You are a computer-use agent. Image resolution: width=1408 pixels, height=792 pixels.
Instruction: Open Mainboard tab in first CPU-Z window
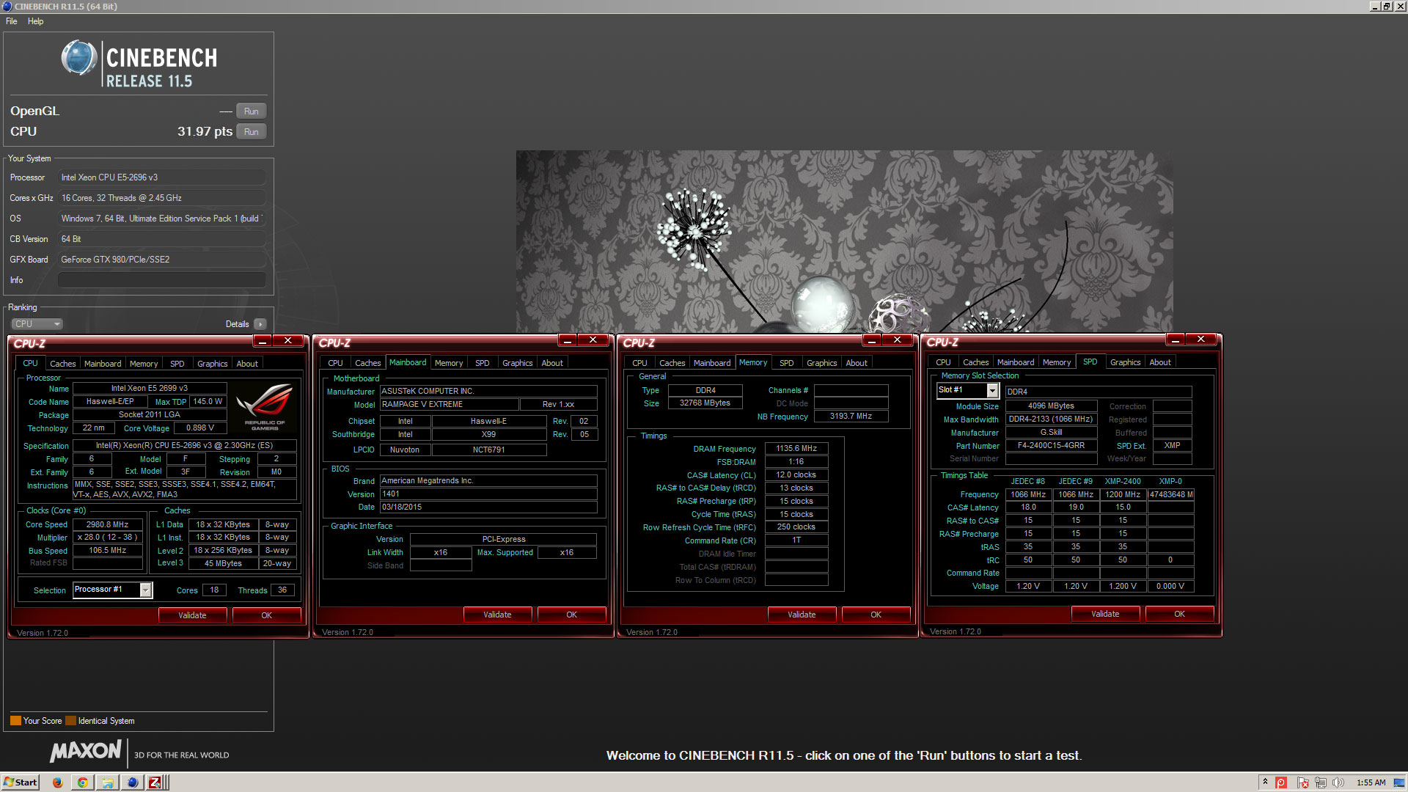click(x=103, y=364)
